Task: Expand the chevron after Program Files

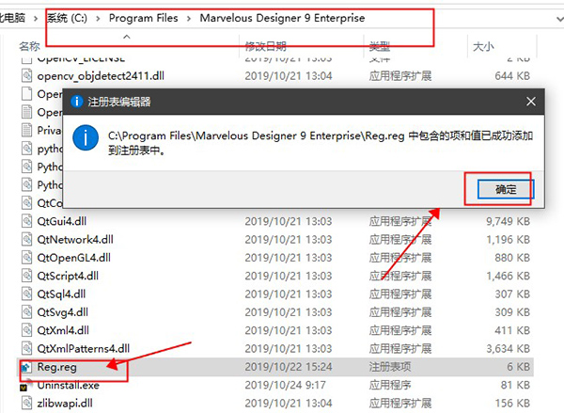Action: 189,19
